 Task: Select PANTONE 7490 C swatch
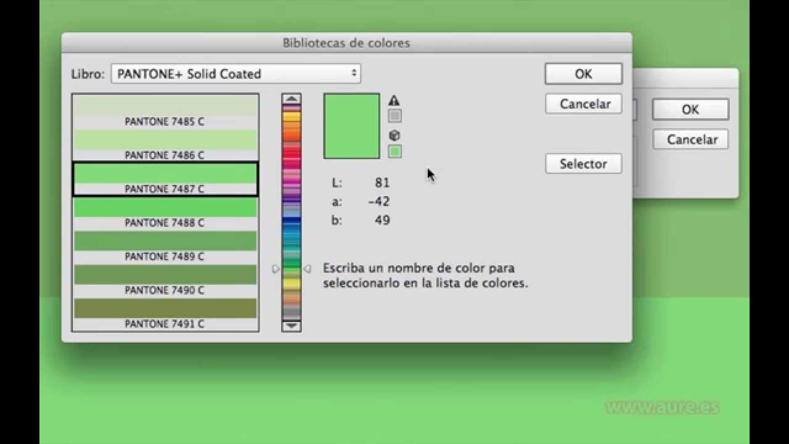pos(165,280)
